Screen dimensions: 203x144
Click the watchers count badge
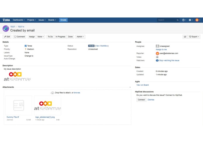pos(157,60)
